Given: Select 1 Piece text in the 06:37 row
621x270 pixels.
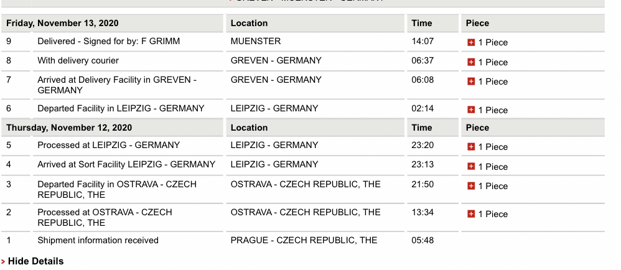Looking at the screenshot, I should (x=493, y=63).
